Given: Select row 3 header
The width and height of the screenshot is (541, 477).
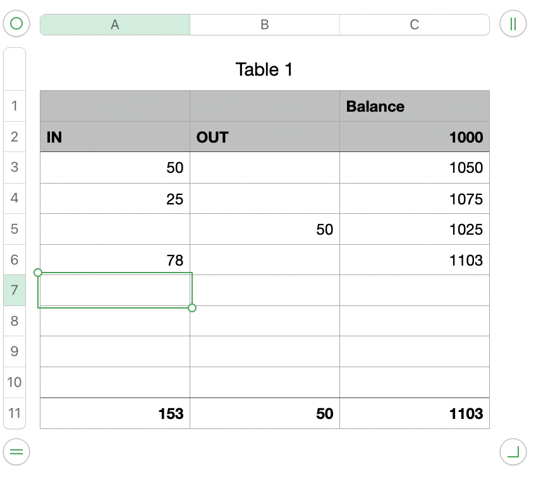Looking at the screenshot, I should (15, 167).
